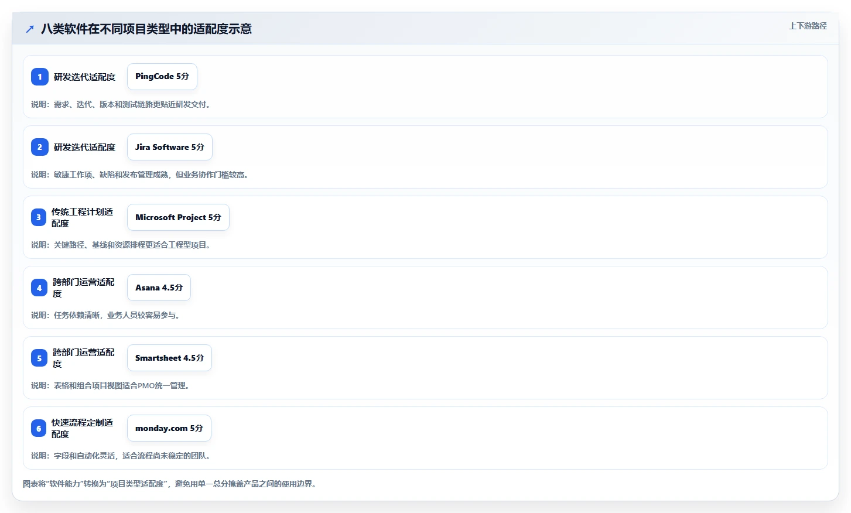The image size is (851, 513).
Task: Click the number 1 badge
Action: tap(40, 77)
